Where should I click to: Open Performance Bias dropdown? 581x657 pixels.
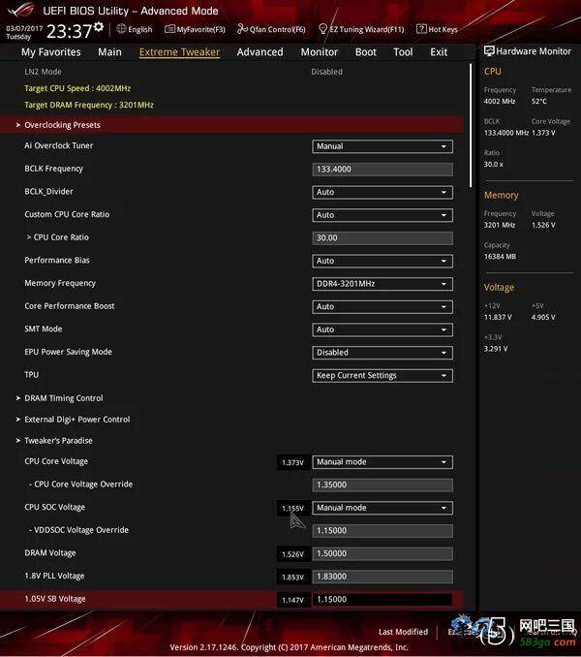382,261
